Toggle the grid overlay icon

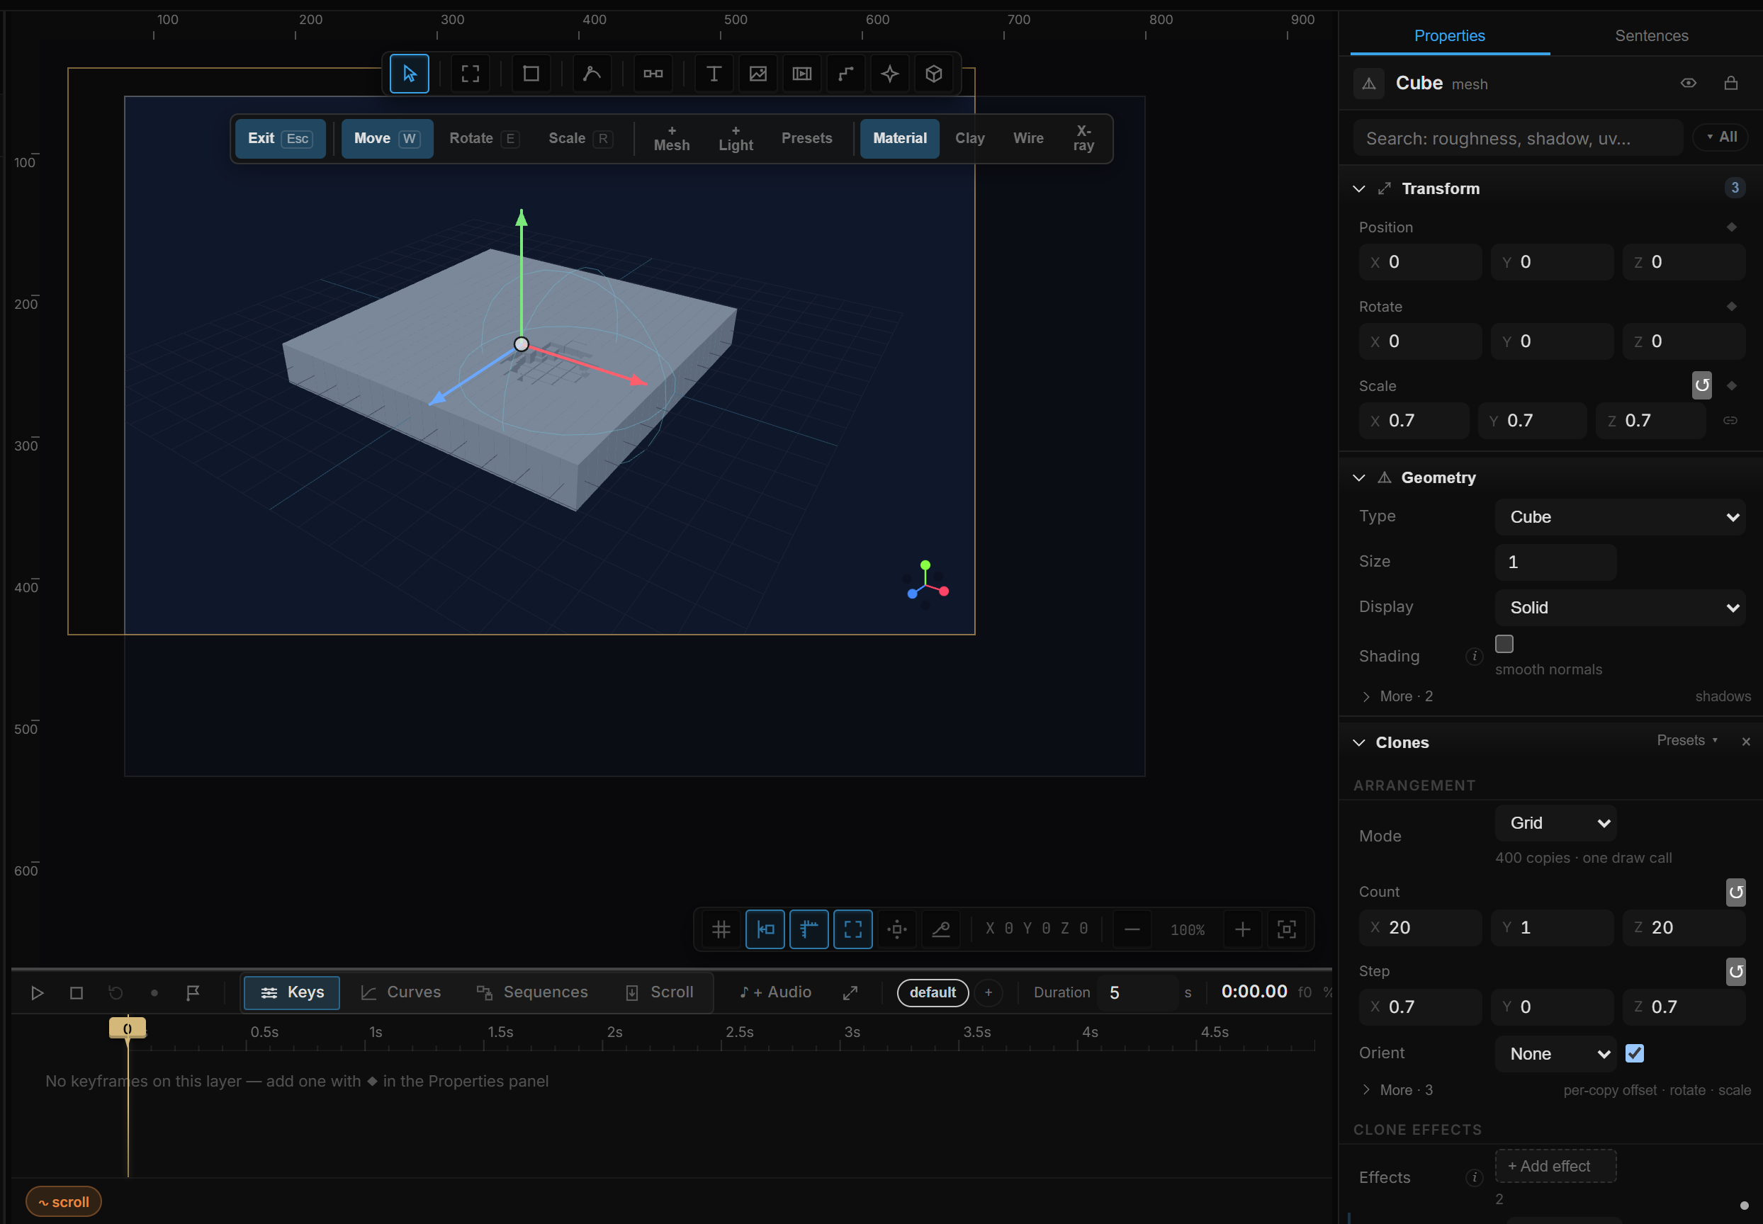[x=721, y=929]
